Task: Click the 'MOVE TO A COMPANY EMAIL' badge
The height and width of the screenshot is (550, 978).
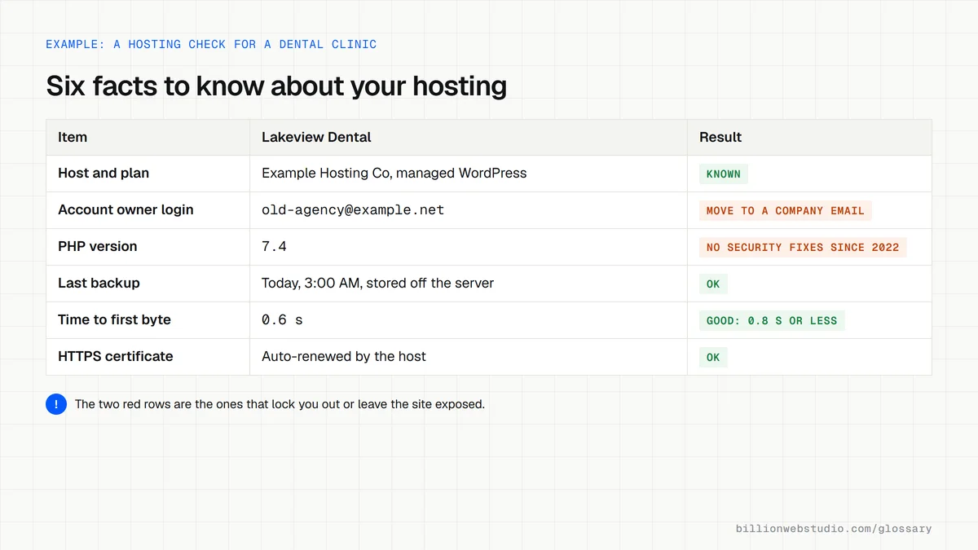Action: [786, 210]
